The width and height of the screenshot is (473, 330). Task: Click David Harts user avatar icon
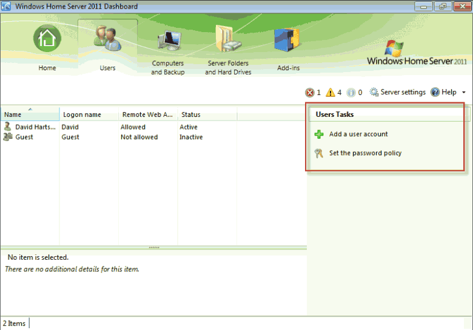pyautogui.click(x=7, y=127)
